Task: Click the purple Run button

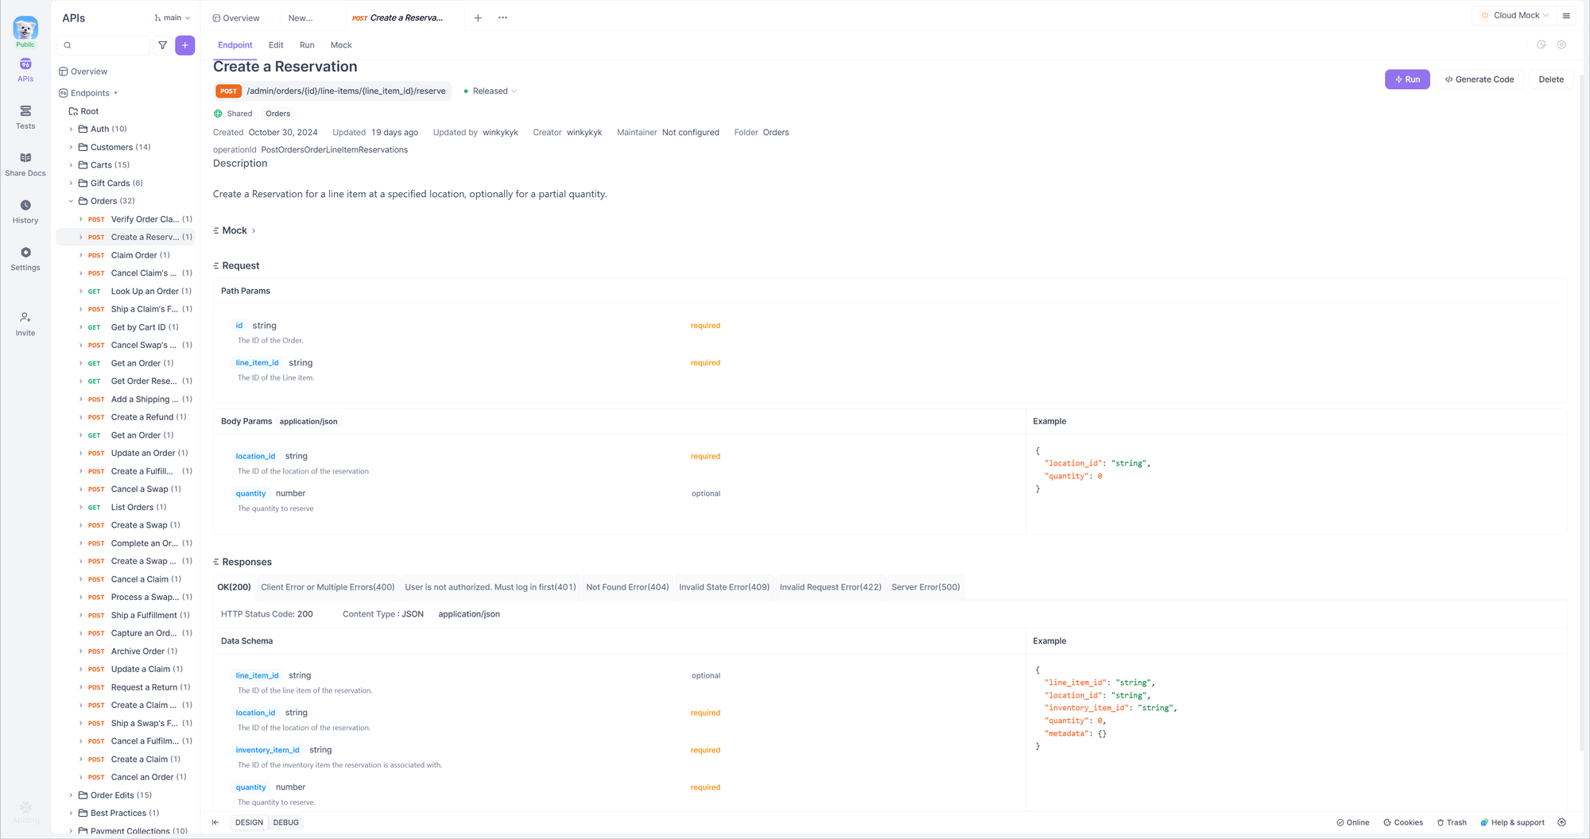Action: pos(1407,79)
